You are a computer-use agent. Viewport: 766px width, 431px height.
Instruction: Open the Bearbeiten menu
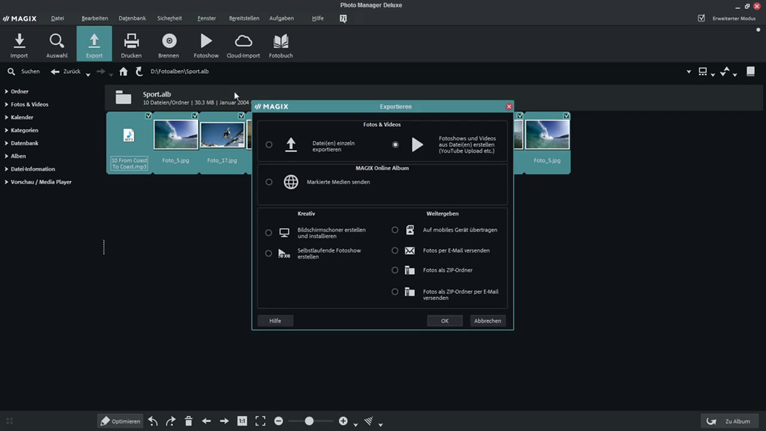(95, 19)
